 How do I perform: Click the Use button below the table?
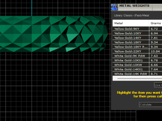coord(158,85)
